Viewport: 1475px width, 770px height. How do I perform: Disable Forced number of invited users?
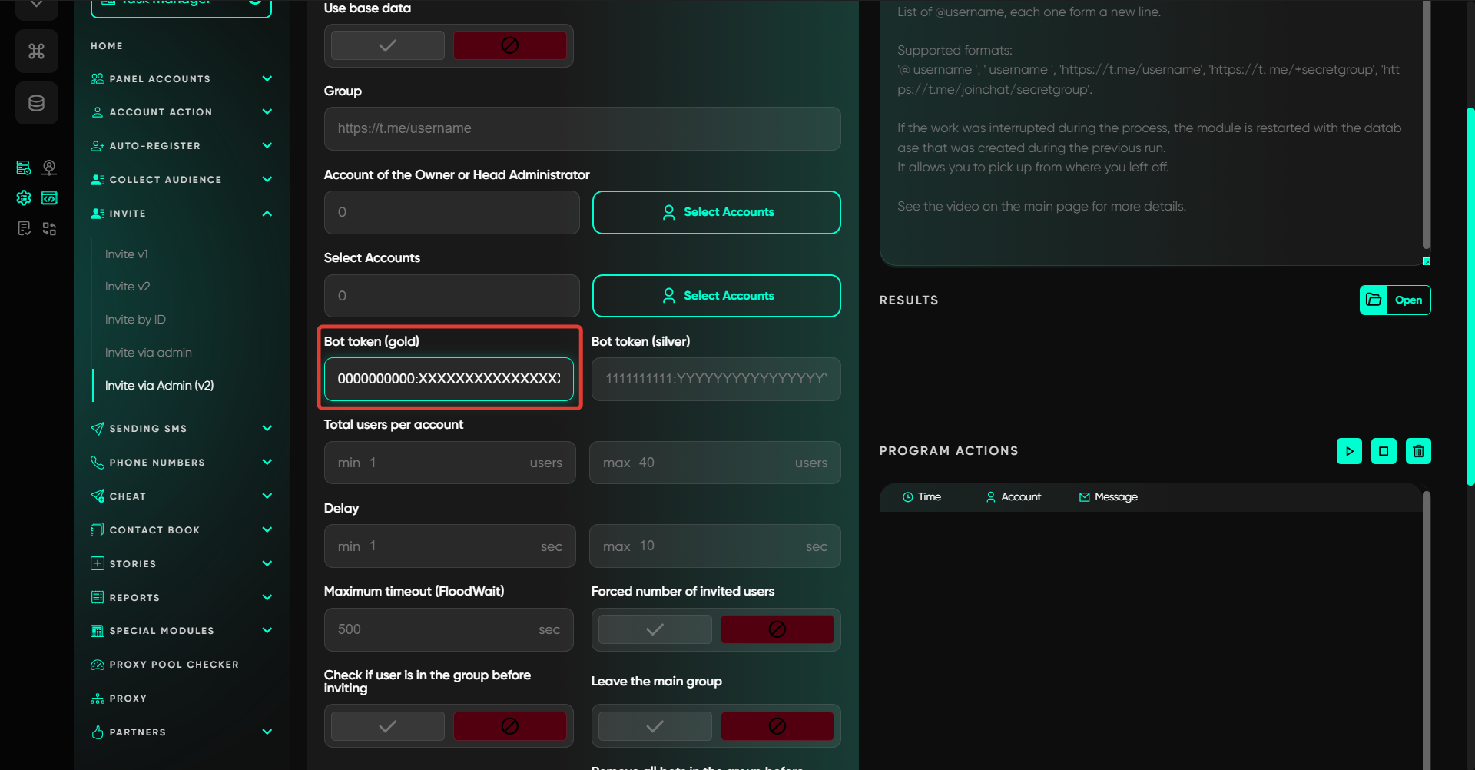(777, 629)
